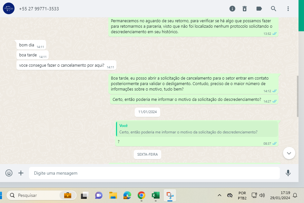Open the volume speaker icon
Screen dimensions: 304x203
pyautogui.click(x=262, y=195)
